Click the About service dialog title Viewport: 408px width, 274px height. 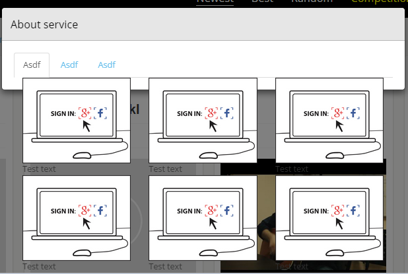[x=44, y=24]
